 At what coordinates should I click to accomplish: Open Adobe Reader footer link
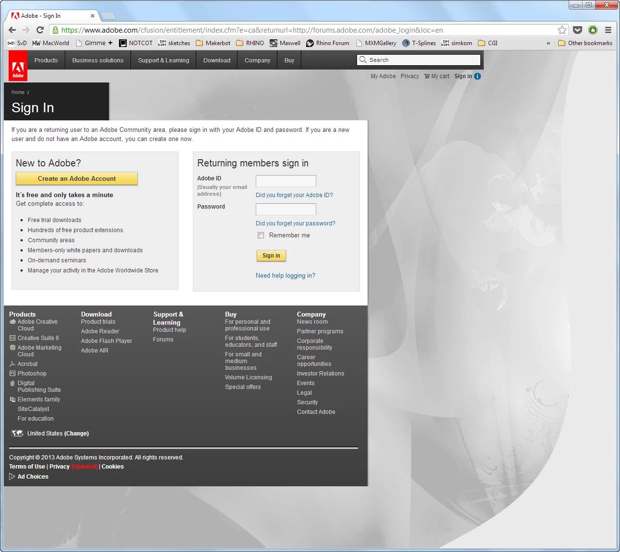tap(100, 331)
